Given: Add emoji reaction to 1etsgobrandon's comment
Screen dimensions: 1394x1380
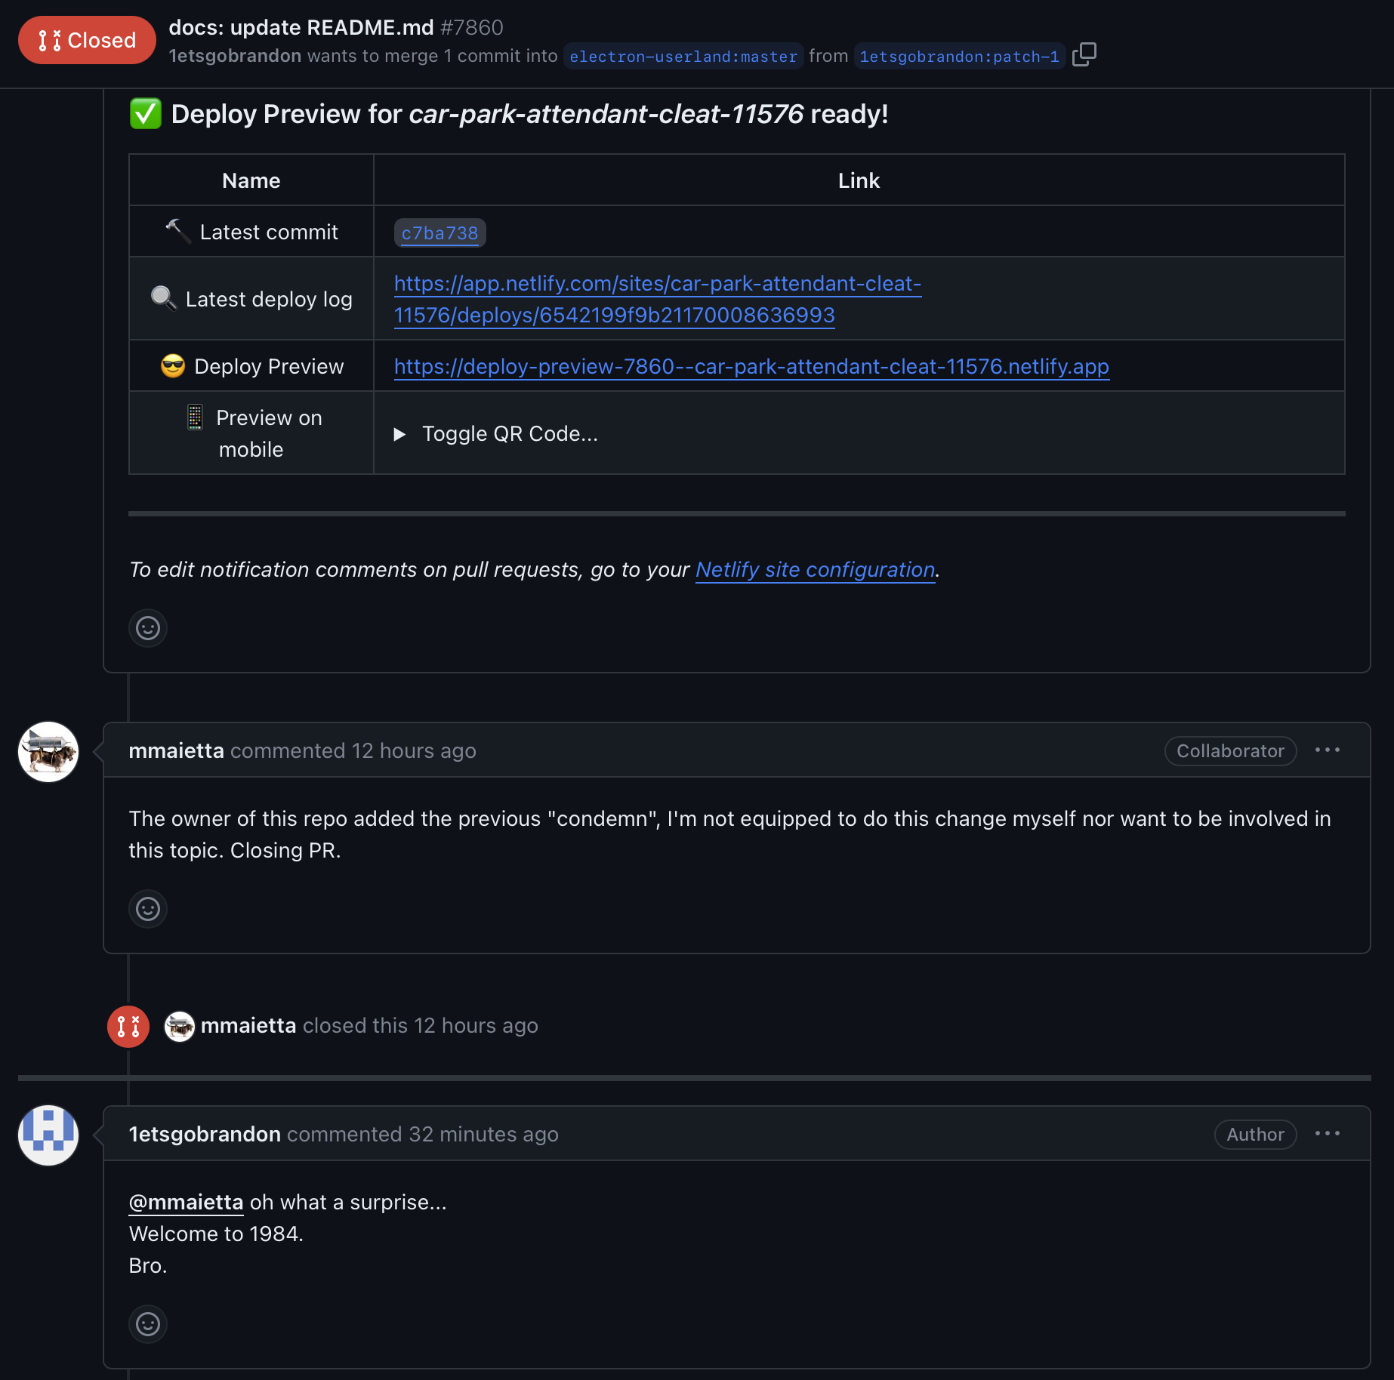Looking at the screenshot, I should pos(148,1324).
